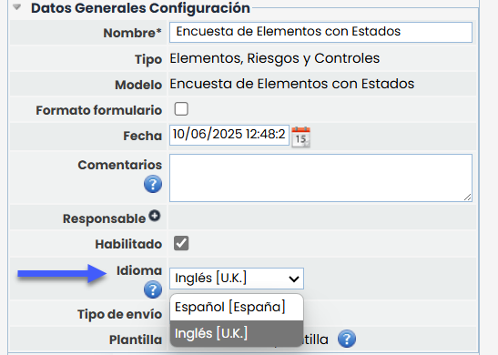
Task: Collapse the Datos Generales Configuración section
Action: [x=17, y=7]
